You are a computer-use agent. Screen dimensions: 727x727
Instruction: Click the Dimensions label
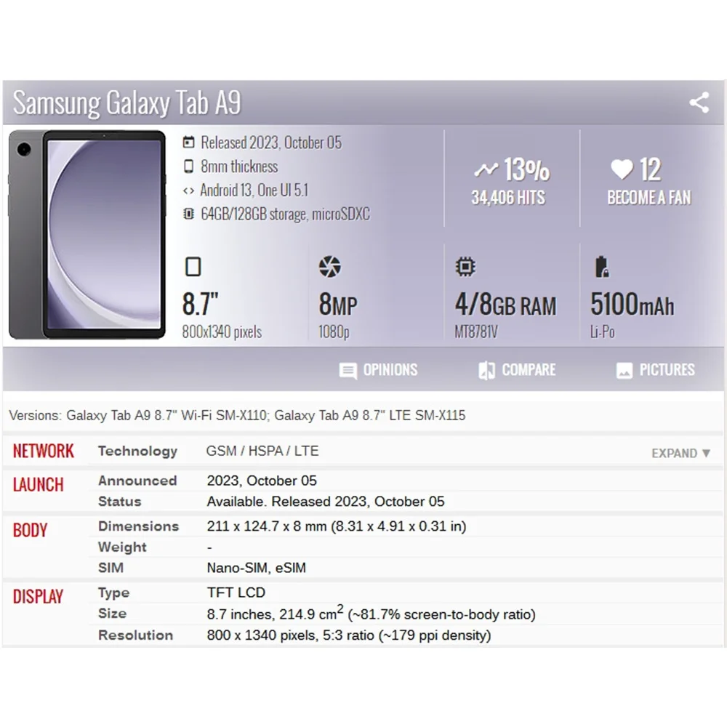point(139,526)
